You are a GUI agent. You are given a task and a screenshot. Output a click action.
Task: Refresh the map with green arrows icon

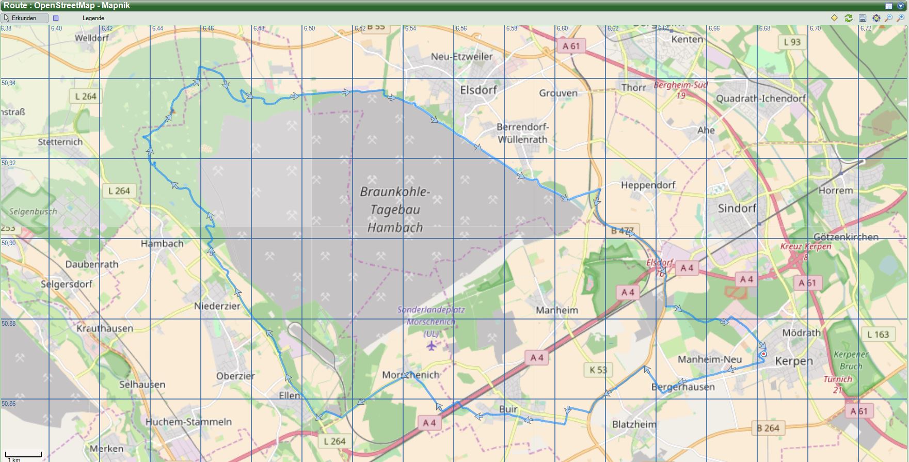point(848,18)
